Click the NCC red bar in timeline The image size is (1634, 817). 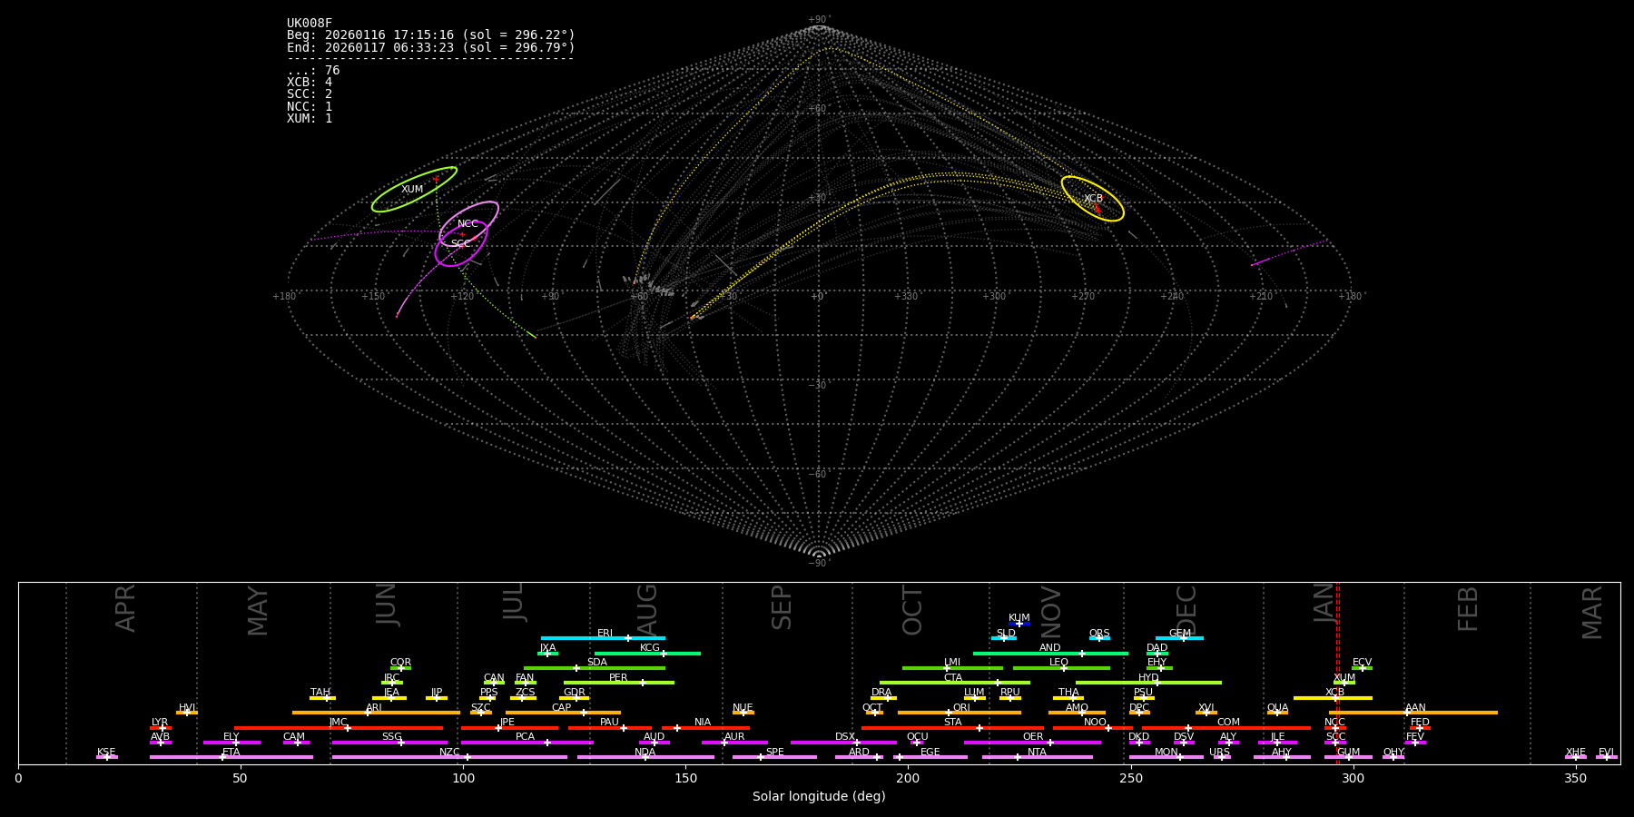tap(1335, 728)
